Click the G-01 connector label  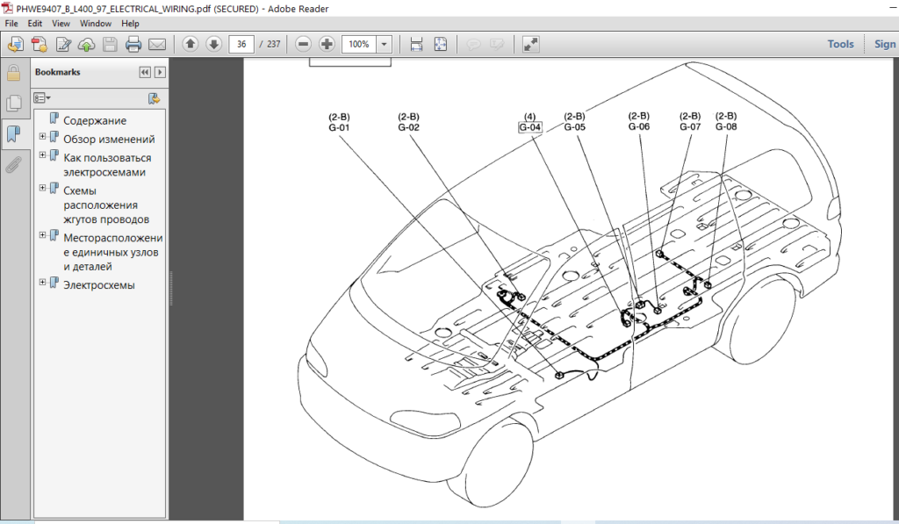coord(340,127)
